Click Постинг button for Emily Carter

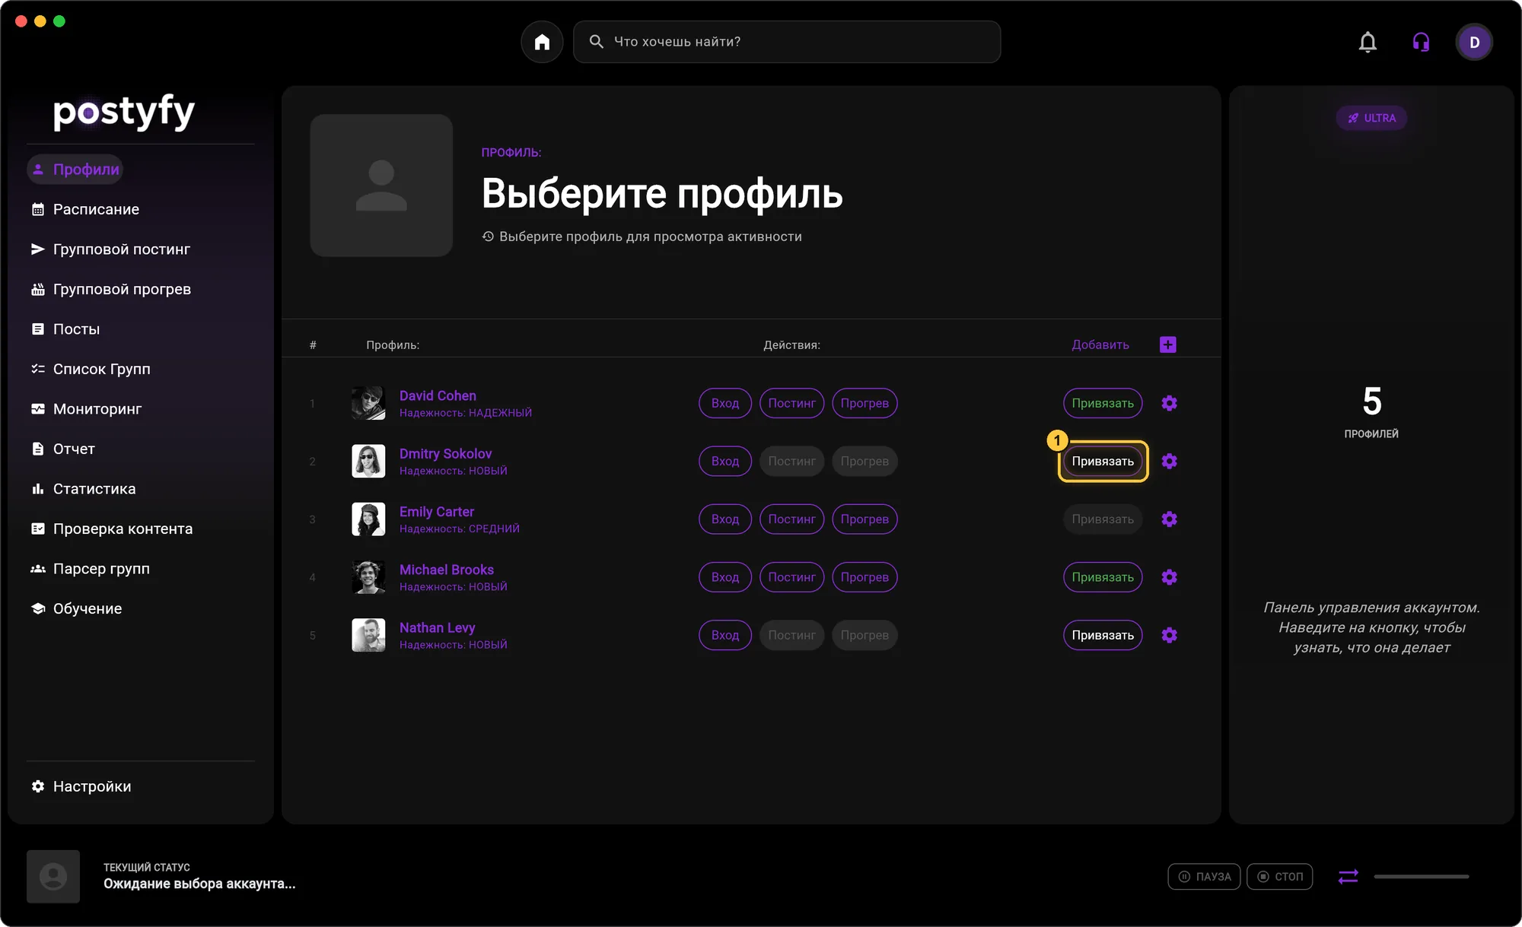coord(791,519)
